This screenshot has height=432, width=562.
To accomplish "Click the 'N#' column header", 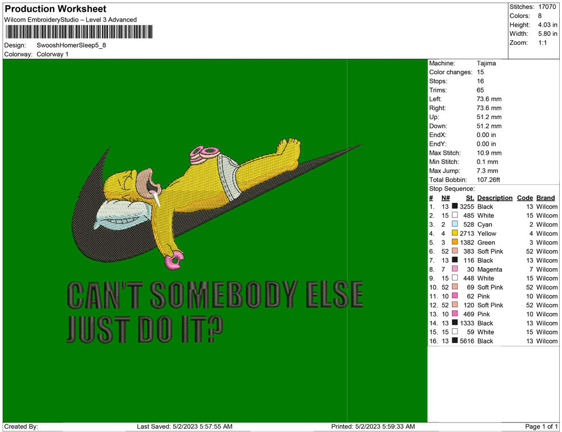I will click(x=446, y=197).
